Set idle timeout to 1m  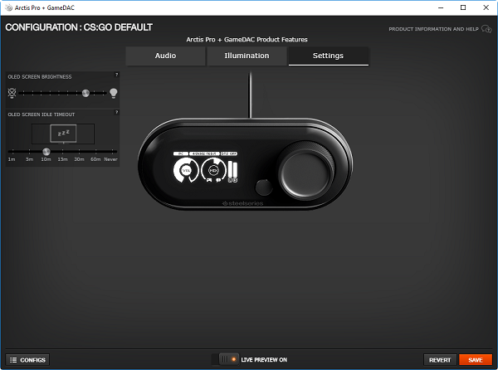click(12, 159)
